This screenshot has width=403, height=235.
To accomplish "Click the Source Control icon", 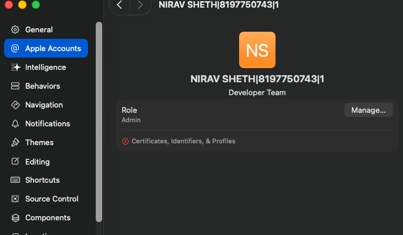I will (x=15, y=199).
